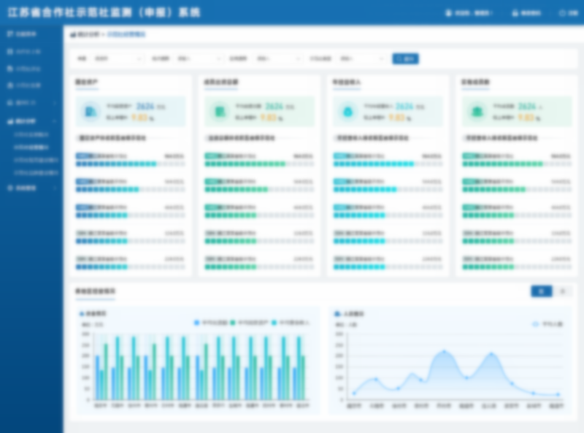The height and width of the screenshot is (433, 584).
Task: Click the highest peak point on line chart
Action: [x=444, y=352]
